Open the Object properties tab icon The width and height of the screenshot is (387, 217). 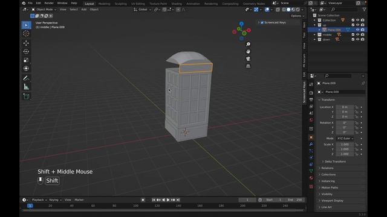point(311,137)
